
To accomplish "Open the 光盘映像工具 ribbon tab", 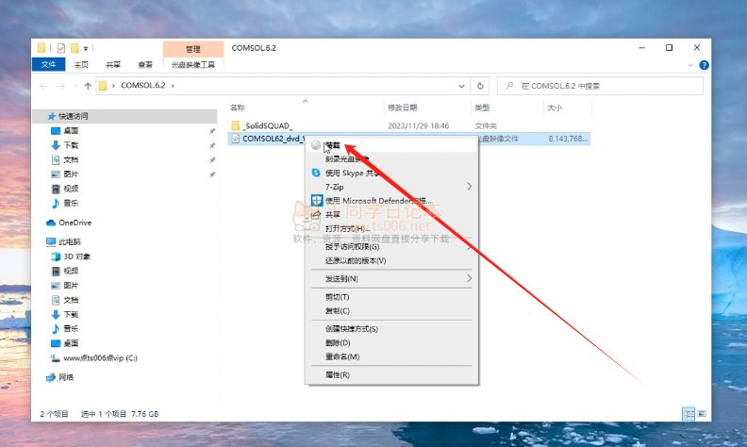I will coord(193,65).
